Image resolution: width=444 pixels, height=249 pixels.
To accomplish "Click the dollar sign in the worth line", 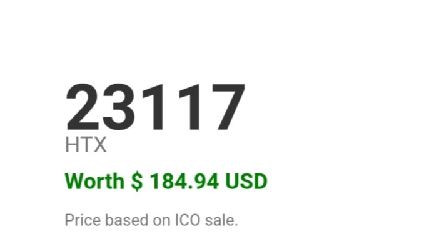I will point(137,181).
